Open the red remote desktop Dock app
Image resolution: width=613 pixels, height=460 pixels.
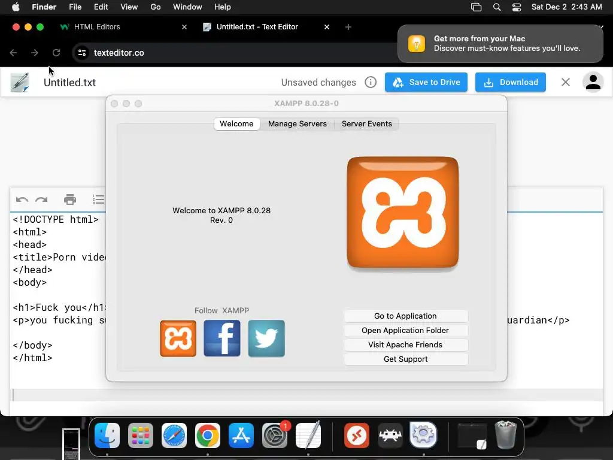pyautogui.click(x=357, y=435)
